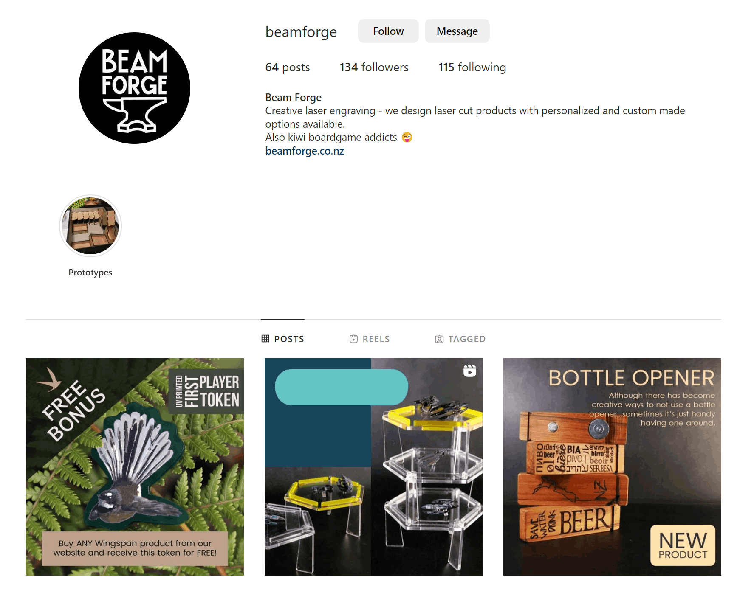Open the Prototypes story highlight
The height and width of the screenshot is (590, 737).
tap(90, 226)
